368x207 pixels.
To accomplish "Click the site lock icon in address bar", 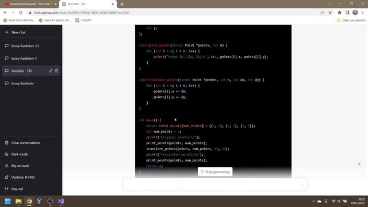I will (30, 13).
